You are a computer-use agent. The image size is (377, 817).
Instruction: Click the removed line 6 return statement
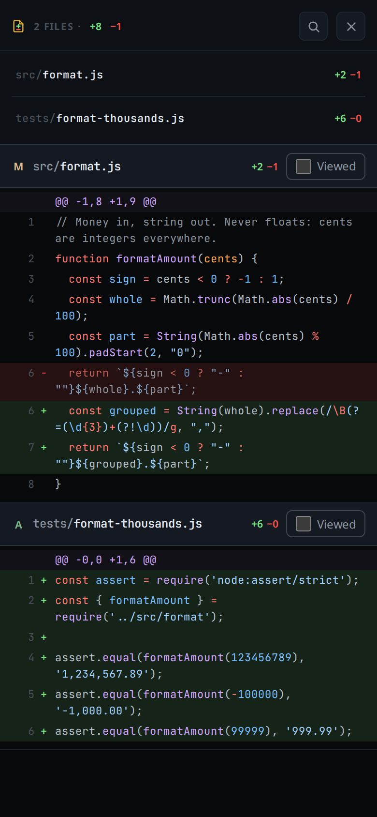pos(188,381)
